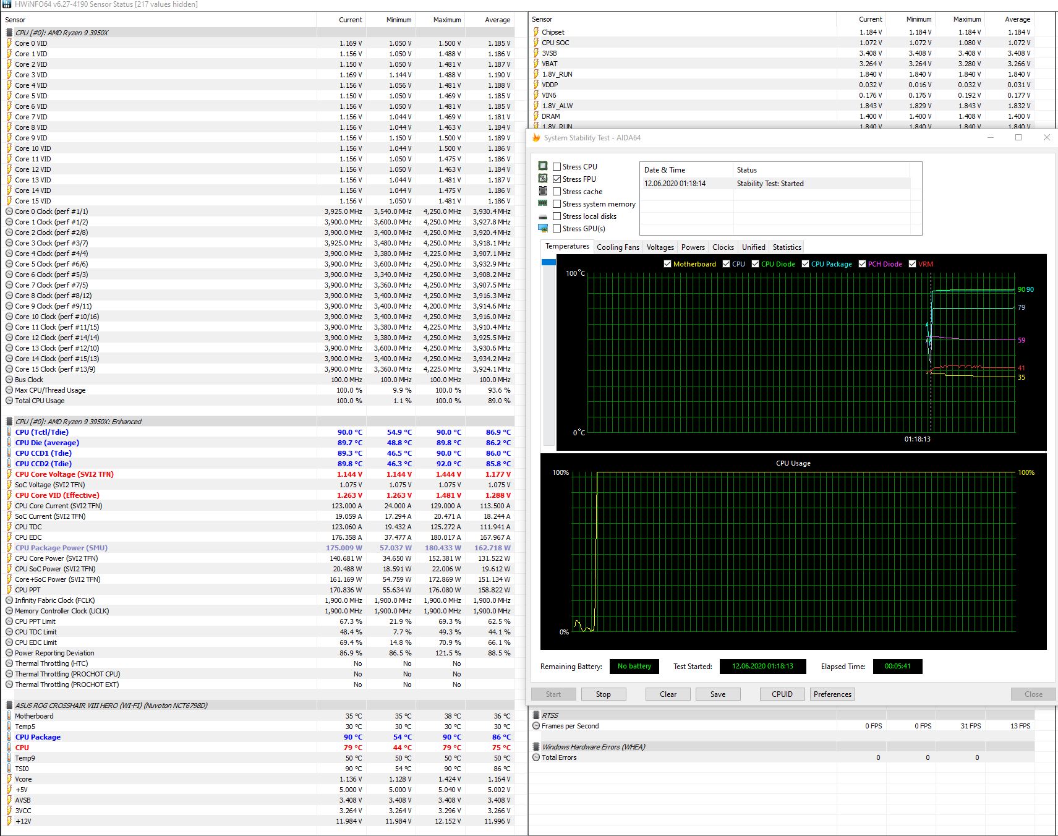Image resolution: width=1058 pixels, height=836 pixels.
Task: Toggle the PCH Diode graph checkbox
Action: pos(862,264)
